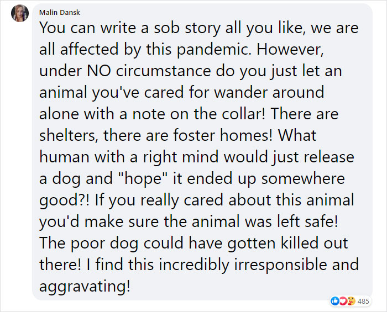Open the 485 reactions count

point(363,301)
